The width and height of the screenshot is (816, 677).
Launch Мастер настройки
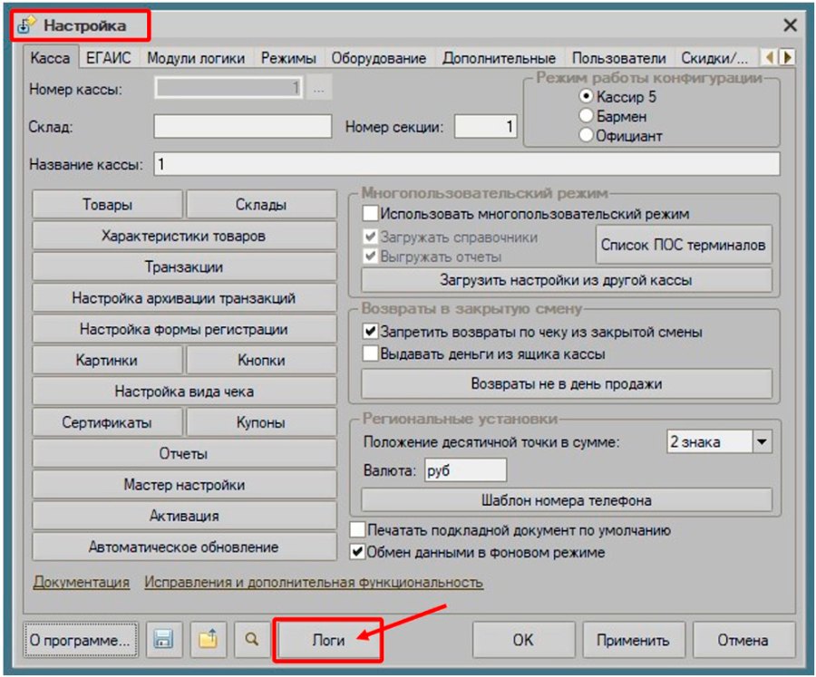tap(184, 485)
